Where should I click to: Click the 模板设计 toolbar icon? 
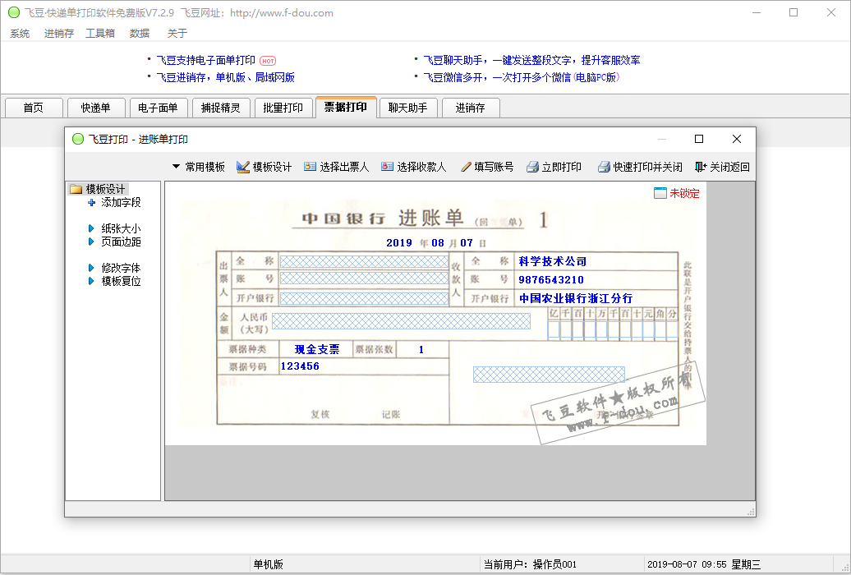tap(243, 168)
